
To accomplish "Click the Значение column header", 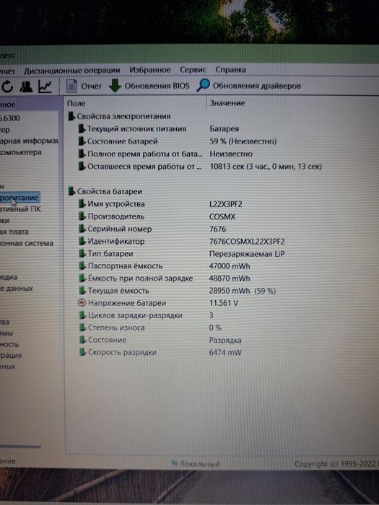I will pyautogui.click(x=227, y=103).
